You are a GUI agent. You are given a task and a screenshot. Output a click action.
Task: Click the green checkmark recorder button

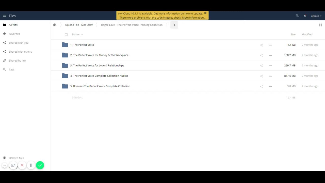tap(40, 165)
